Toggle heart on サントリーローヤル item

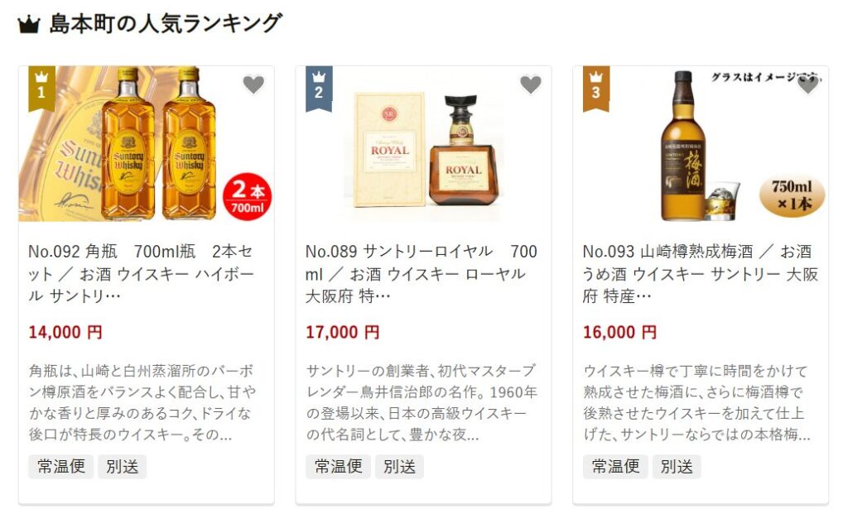coord(531,84)
